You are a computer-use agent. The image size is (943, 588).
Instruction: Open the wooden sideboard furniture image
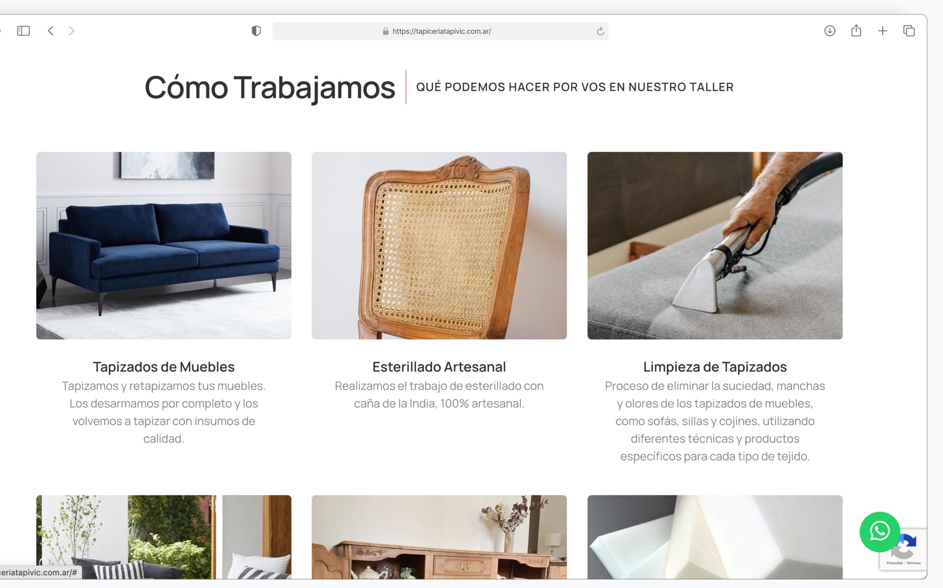tap(439, 537)
